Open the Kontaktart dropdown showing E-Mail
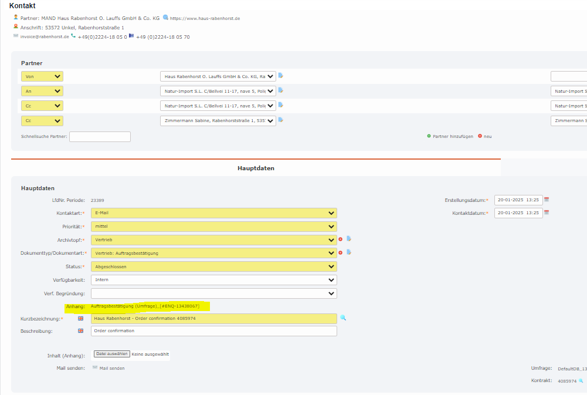 [213, 213]
